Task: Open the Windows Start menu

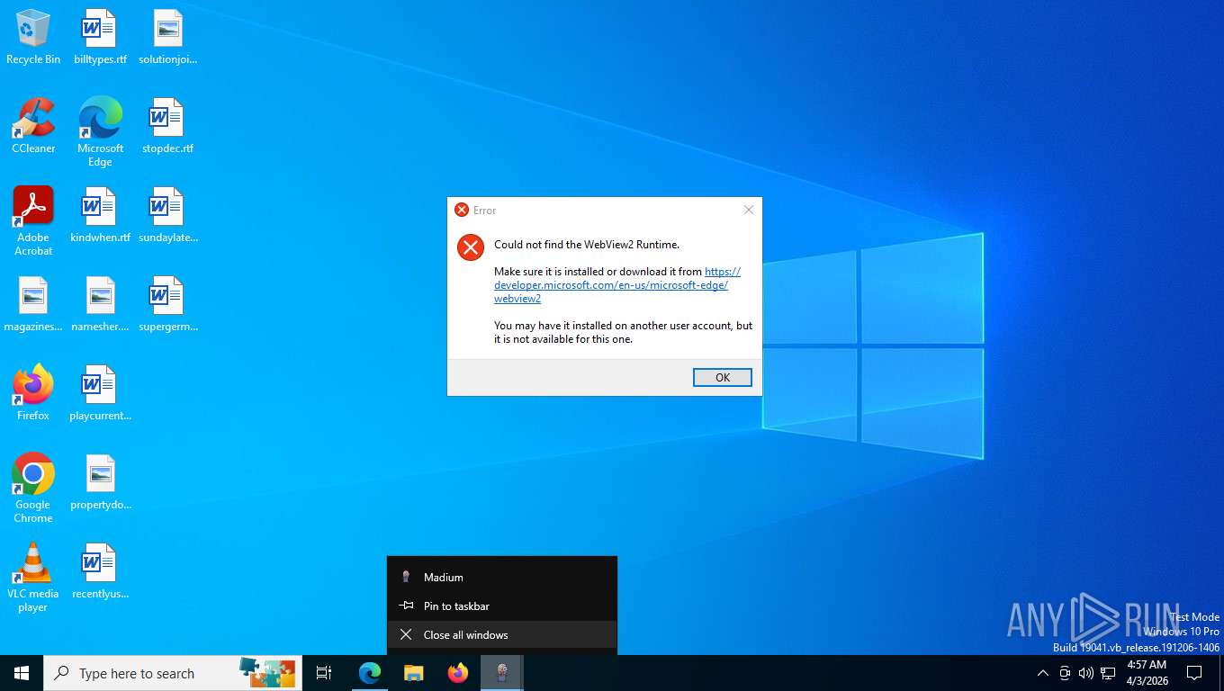Action: coord(22,673)
